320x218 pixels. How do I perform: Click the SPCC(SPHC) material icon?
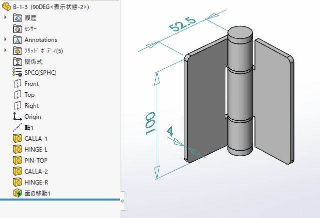coord(17,72)
